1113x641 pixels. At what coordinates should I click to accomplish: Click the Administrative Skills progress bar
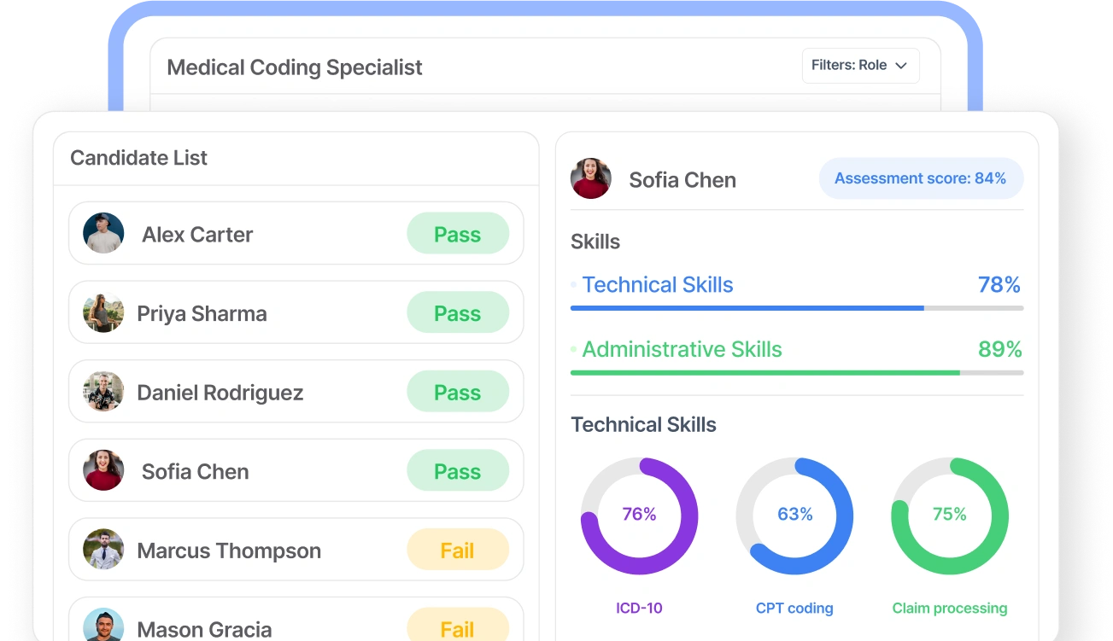point(797,372)
